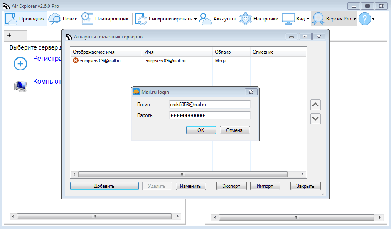This screenshot has width=391, height=229.
Task: Expand the help dropdown arrow
Action: point(373,19)
